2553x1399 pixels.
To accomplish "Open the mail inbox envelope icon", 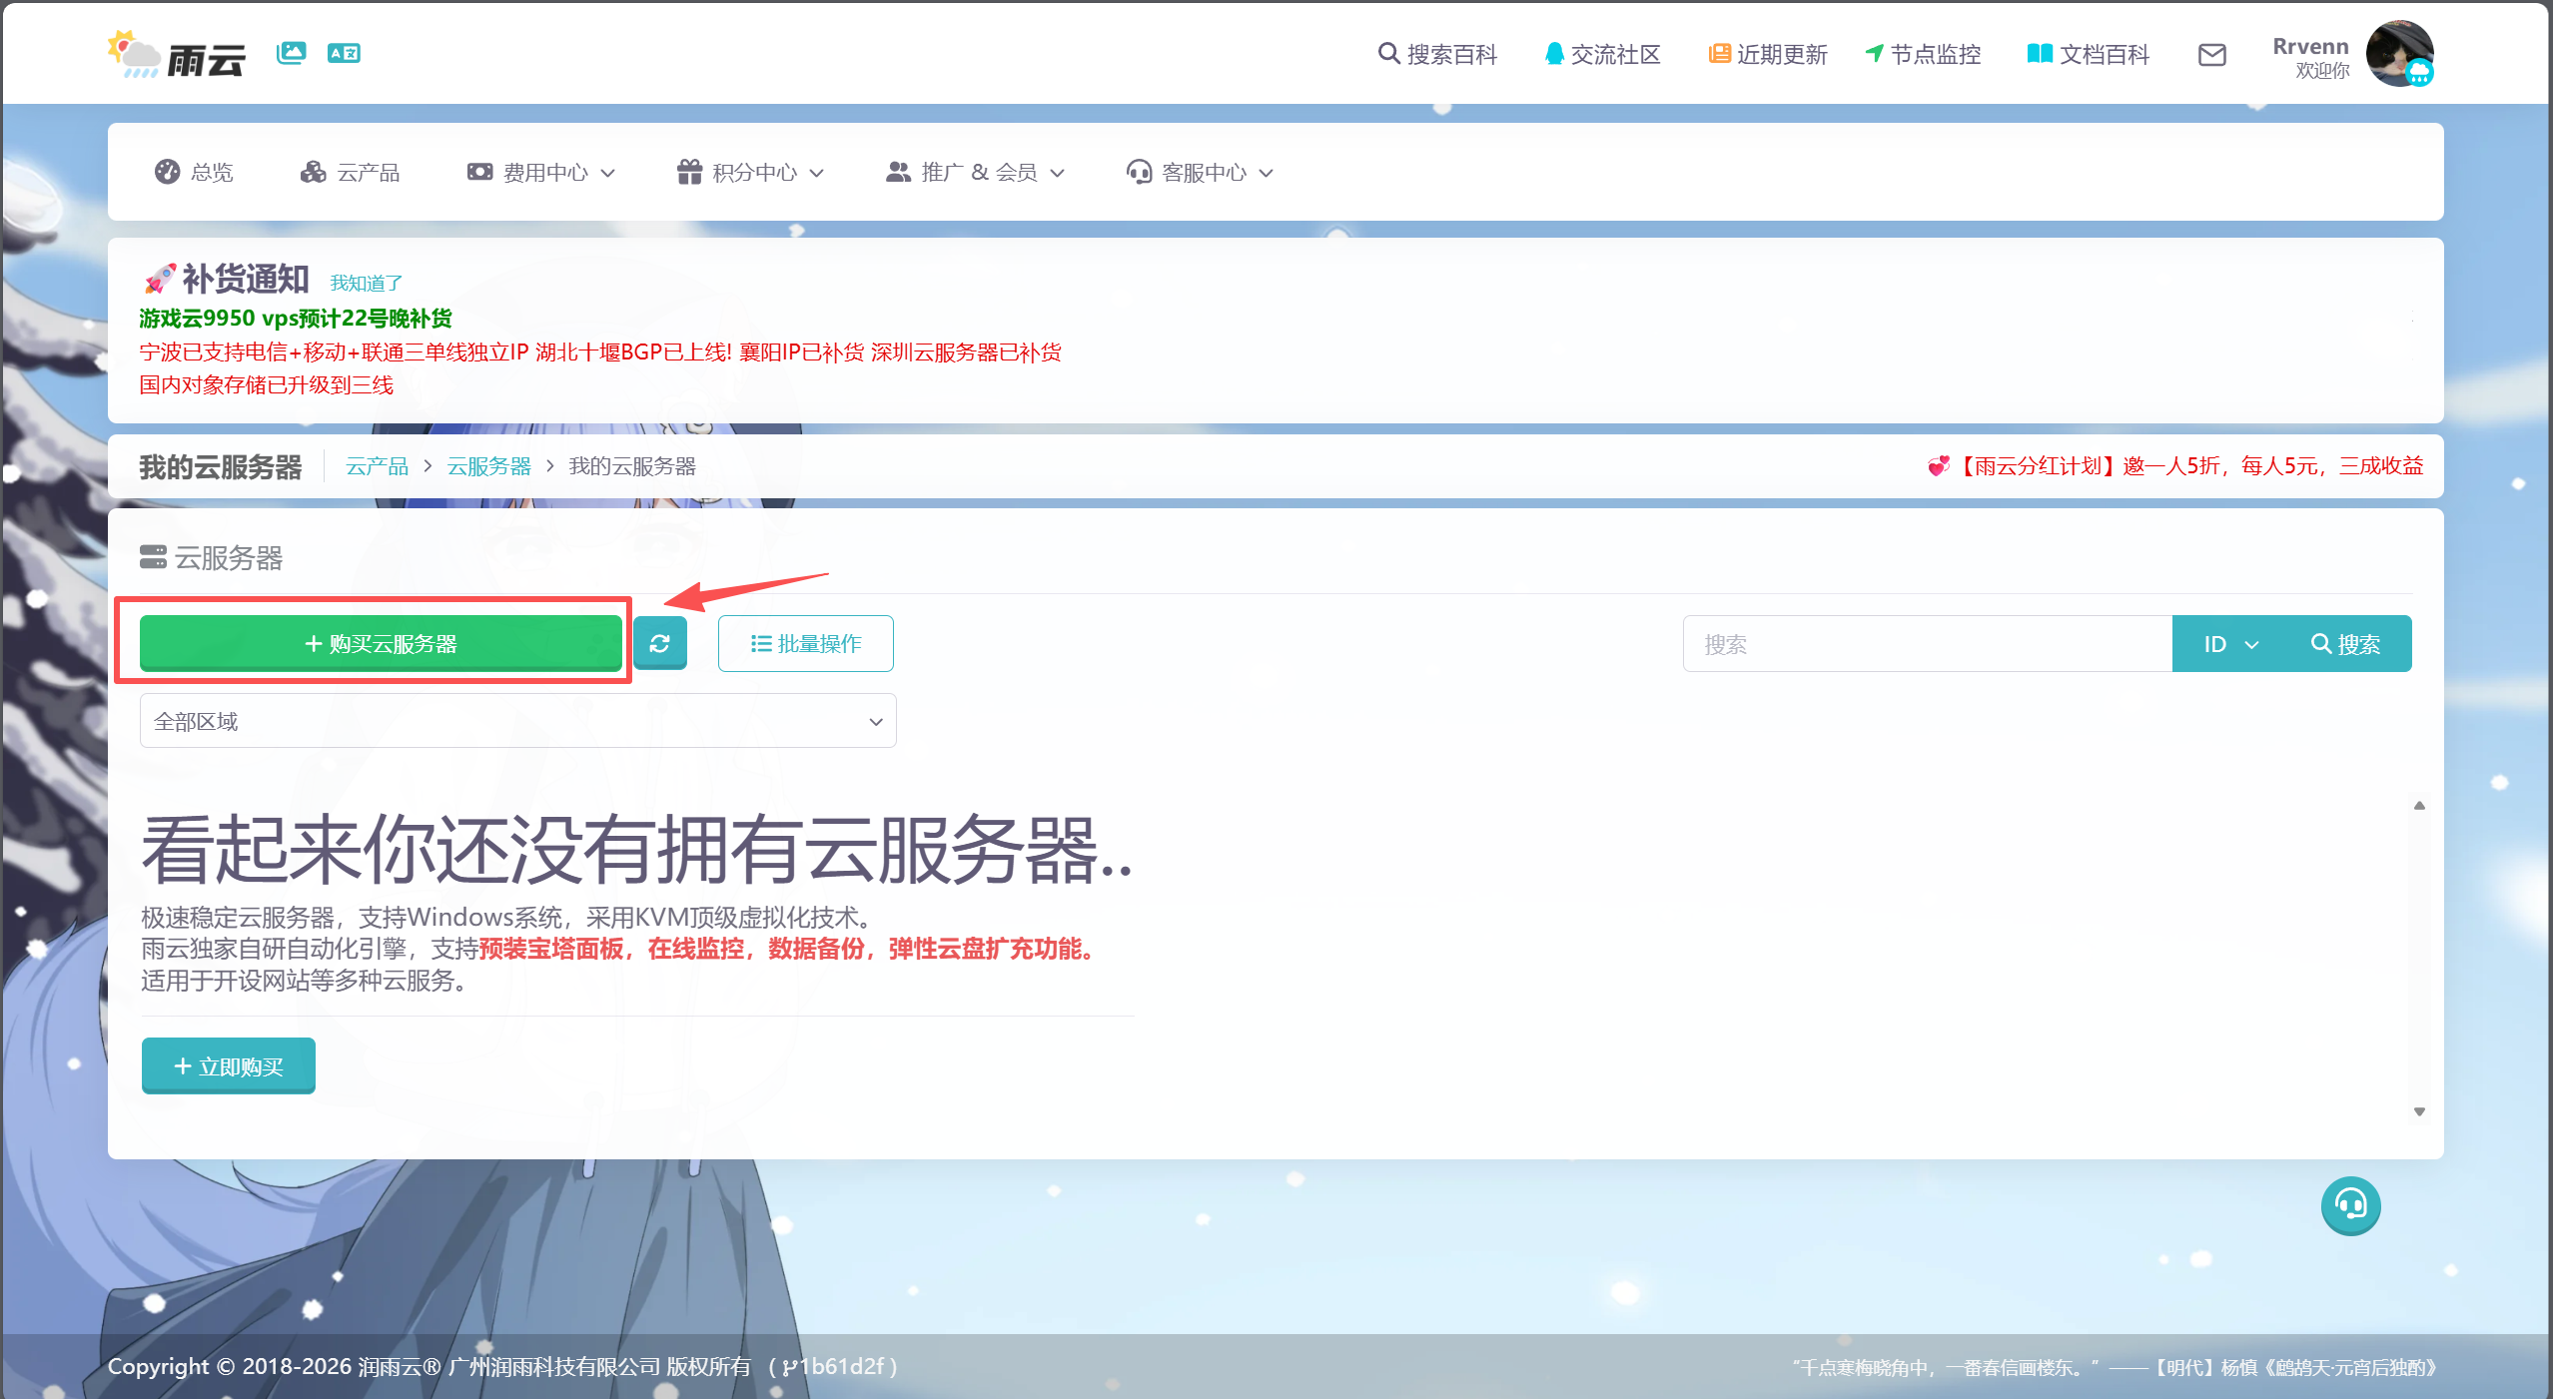I will tap(2211, 55).
